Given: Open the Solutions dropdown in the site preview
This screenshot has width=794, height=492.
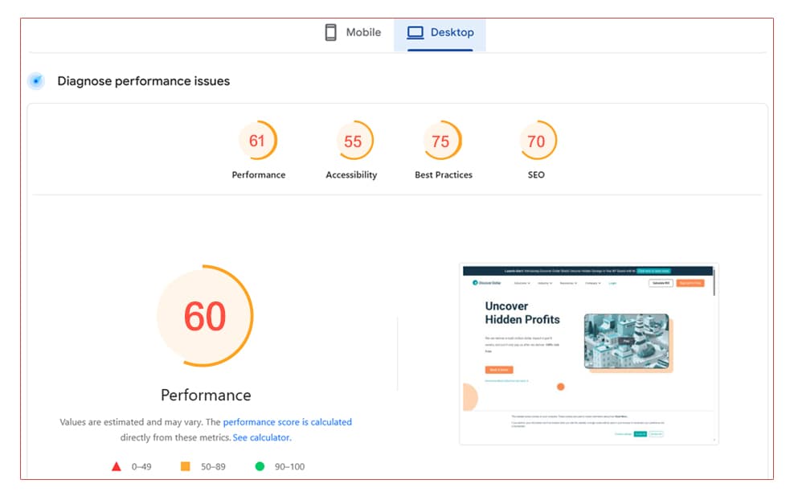Looking at the screenshot, I should click(523, 283).
